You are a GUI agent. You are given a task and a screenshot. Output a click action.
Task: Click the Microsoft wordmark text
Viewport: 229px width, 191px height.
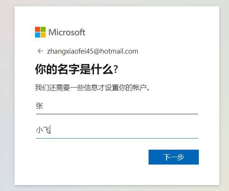[67, 32]
